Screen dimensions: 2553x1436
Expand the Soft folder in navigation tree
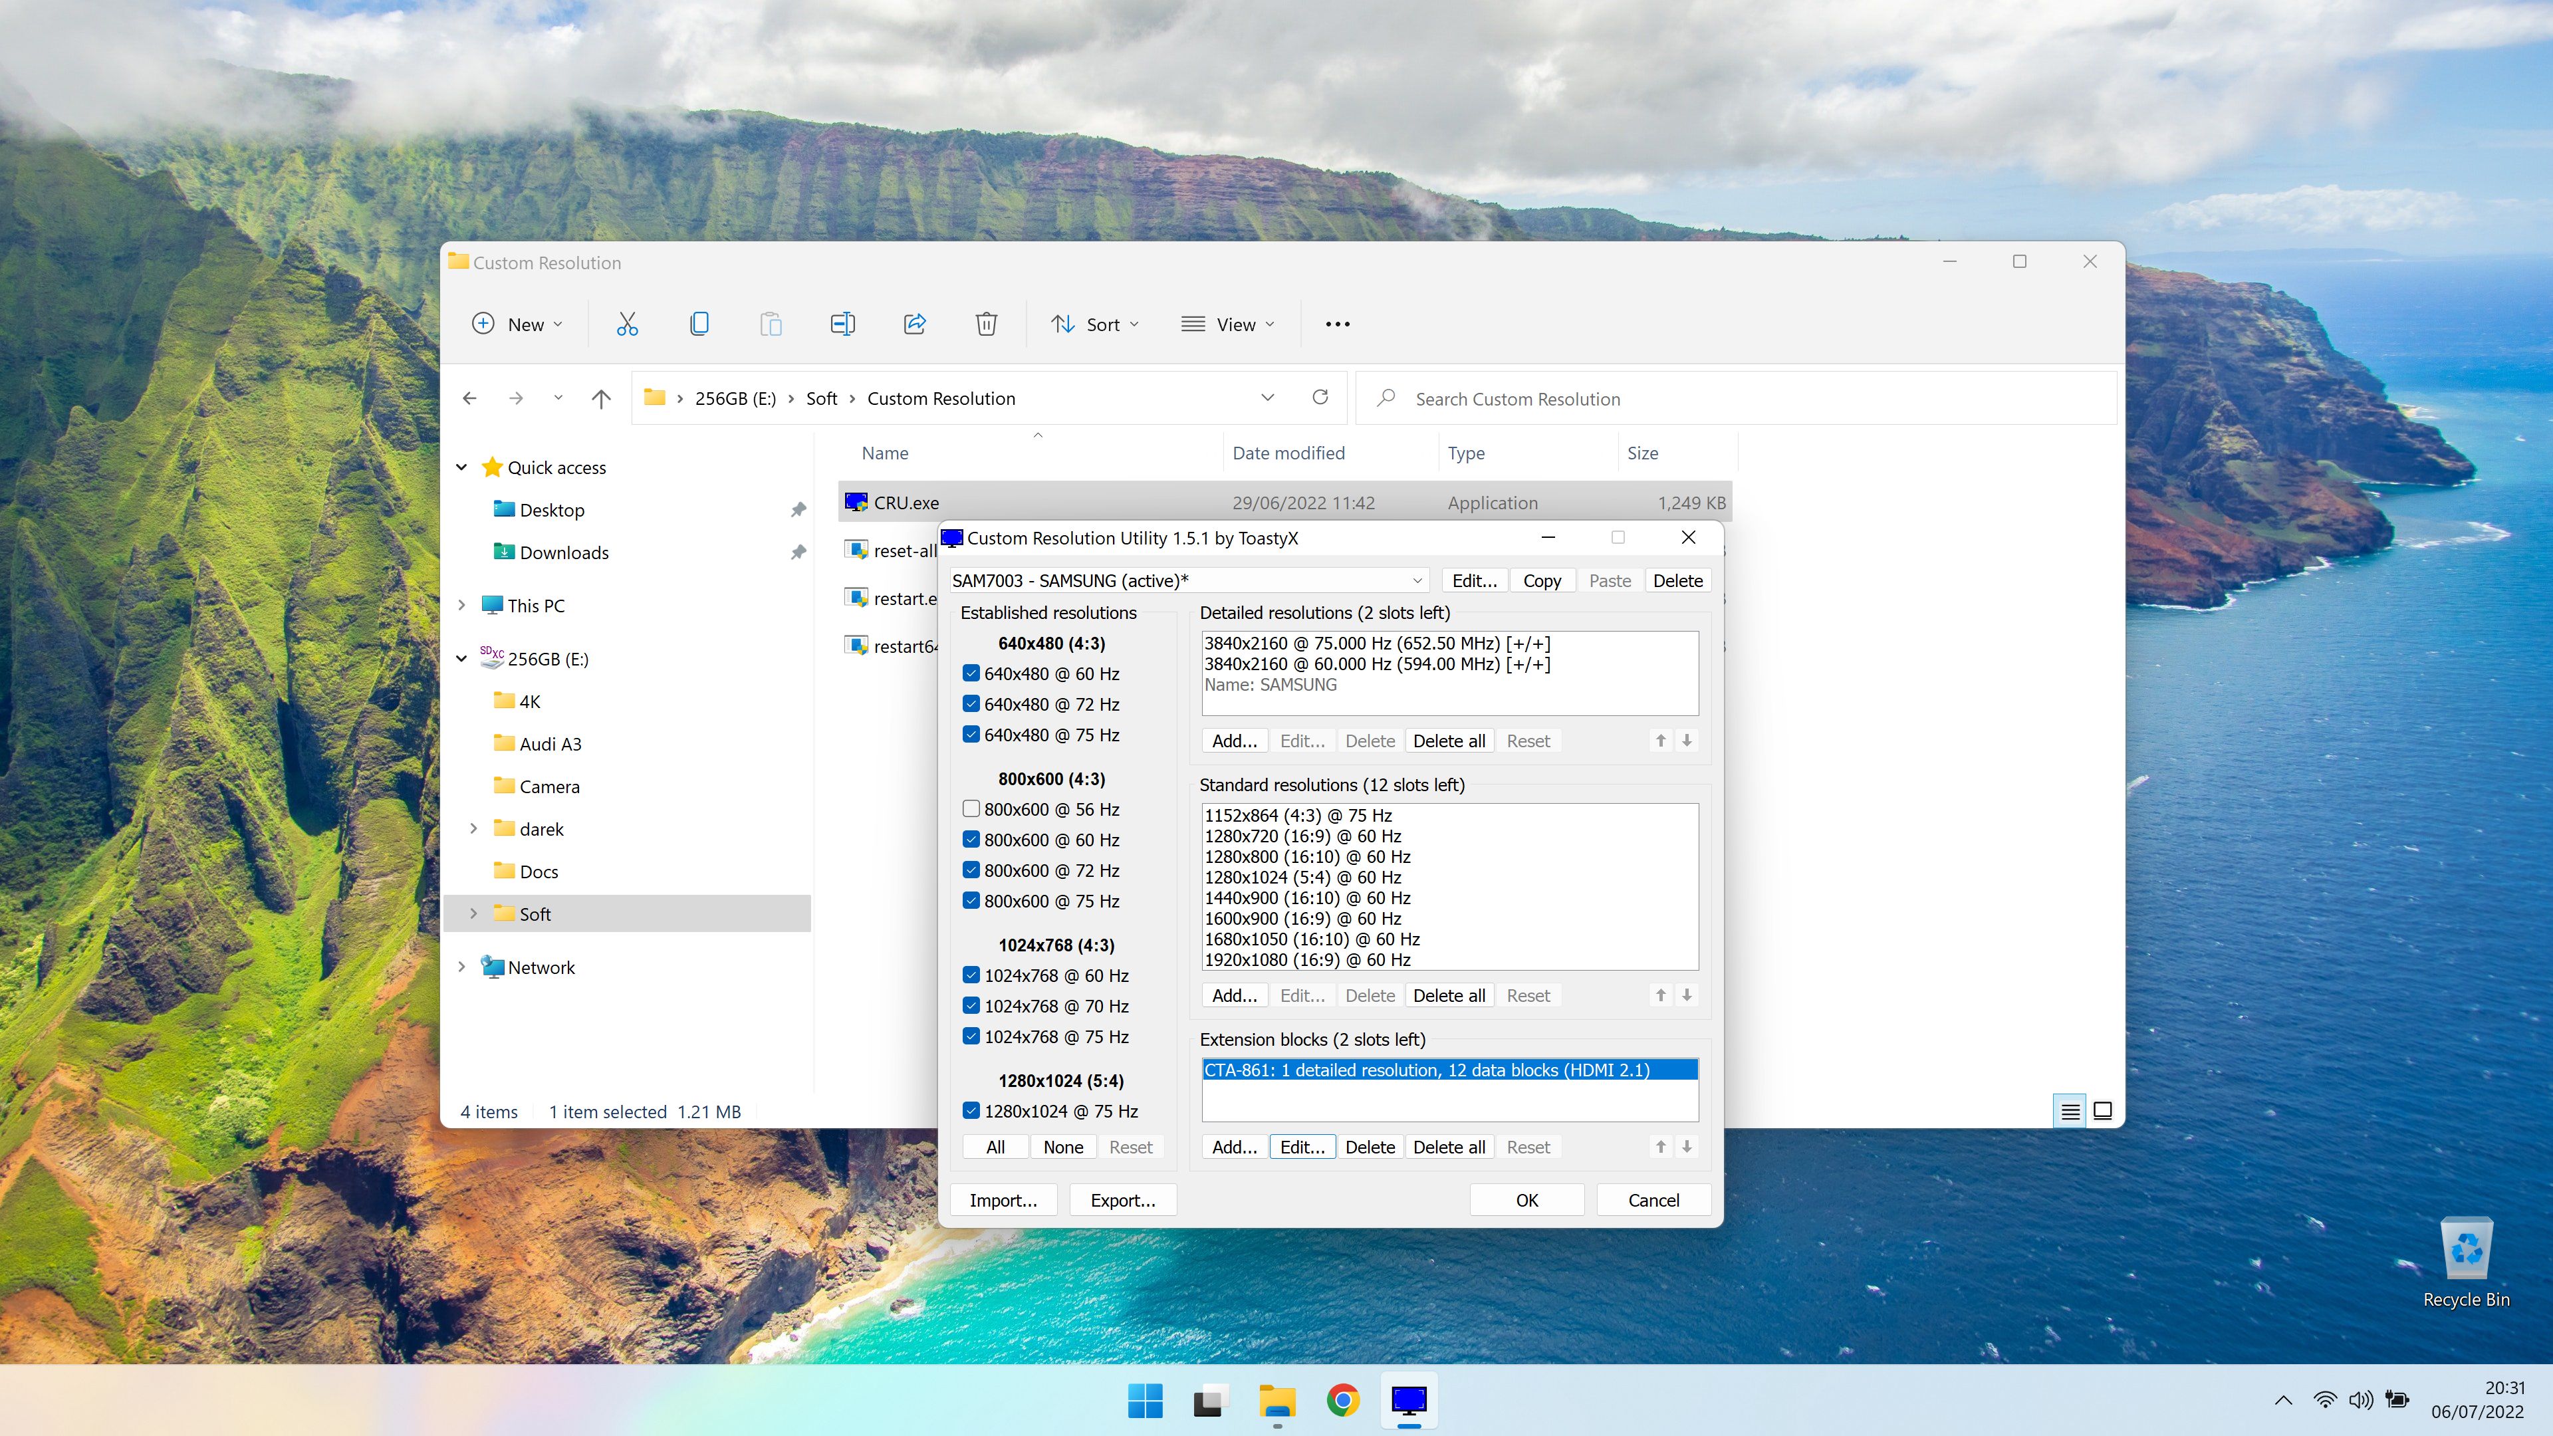[473, 913]
